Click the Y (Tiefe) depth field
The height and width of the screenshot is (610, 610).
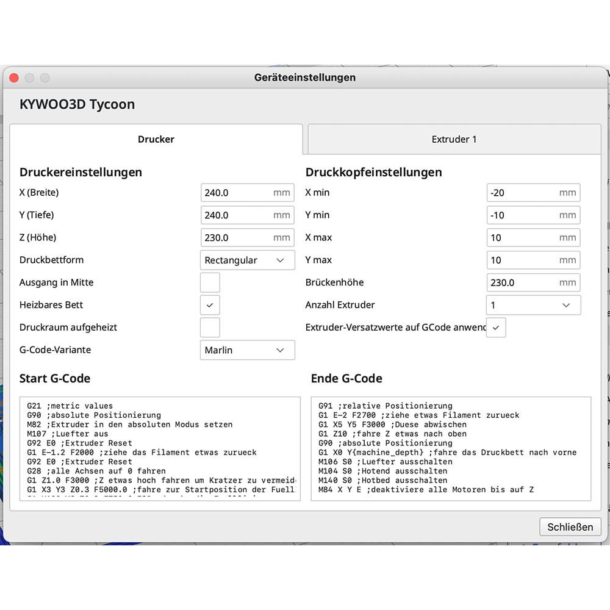click(x=248, y=215)
